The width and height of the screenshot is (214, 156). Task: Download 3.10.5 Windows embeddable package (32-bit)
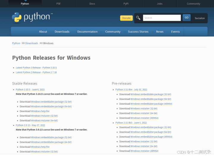[x=51, y=102]
